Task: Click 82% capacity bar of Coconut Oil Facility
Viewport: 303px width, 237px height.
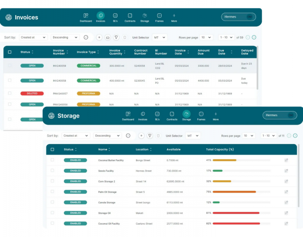Action: 241,223
